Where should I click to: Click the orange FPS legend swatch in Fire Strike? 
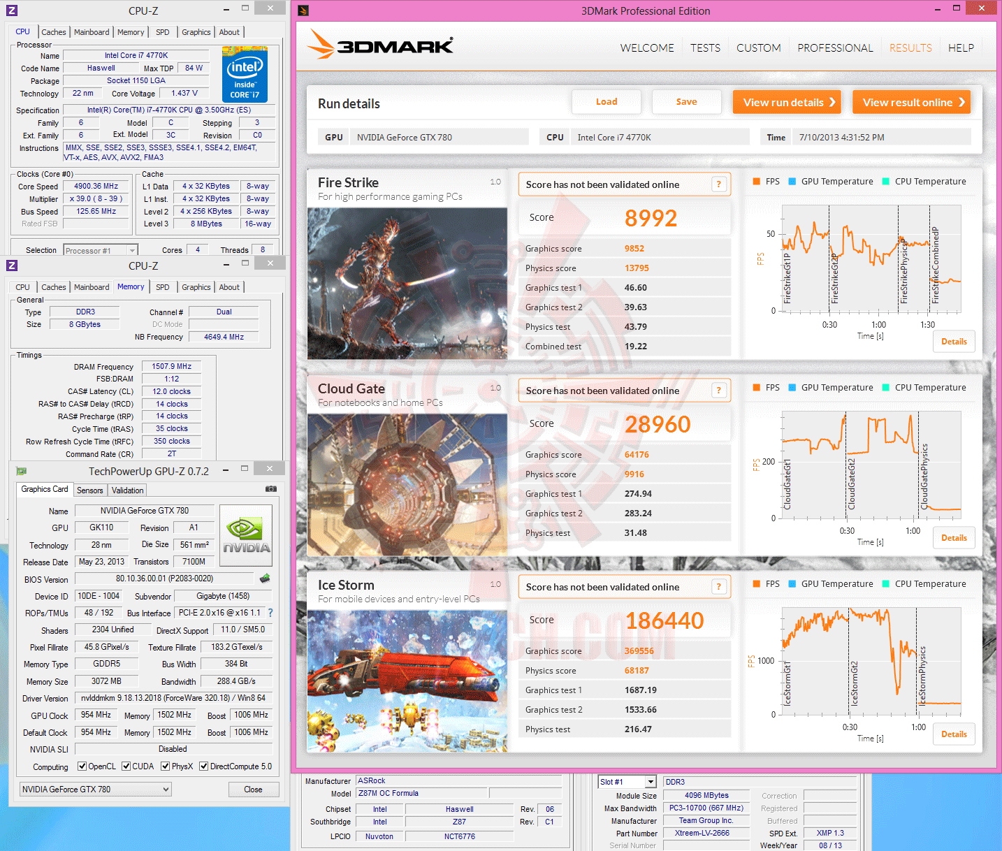pyautogui.click(x=756, y=182)
